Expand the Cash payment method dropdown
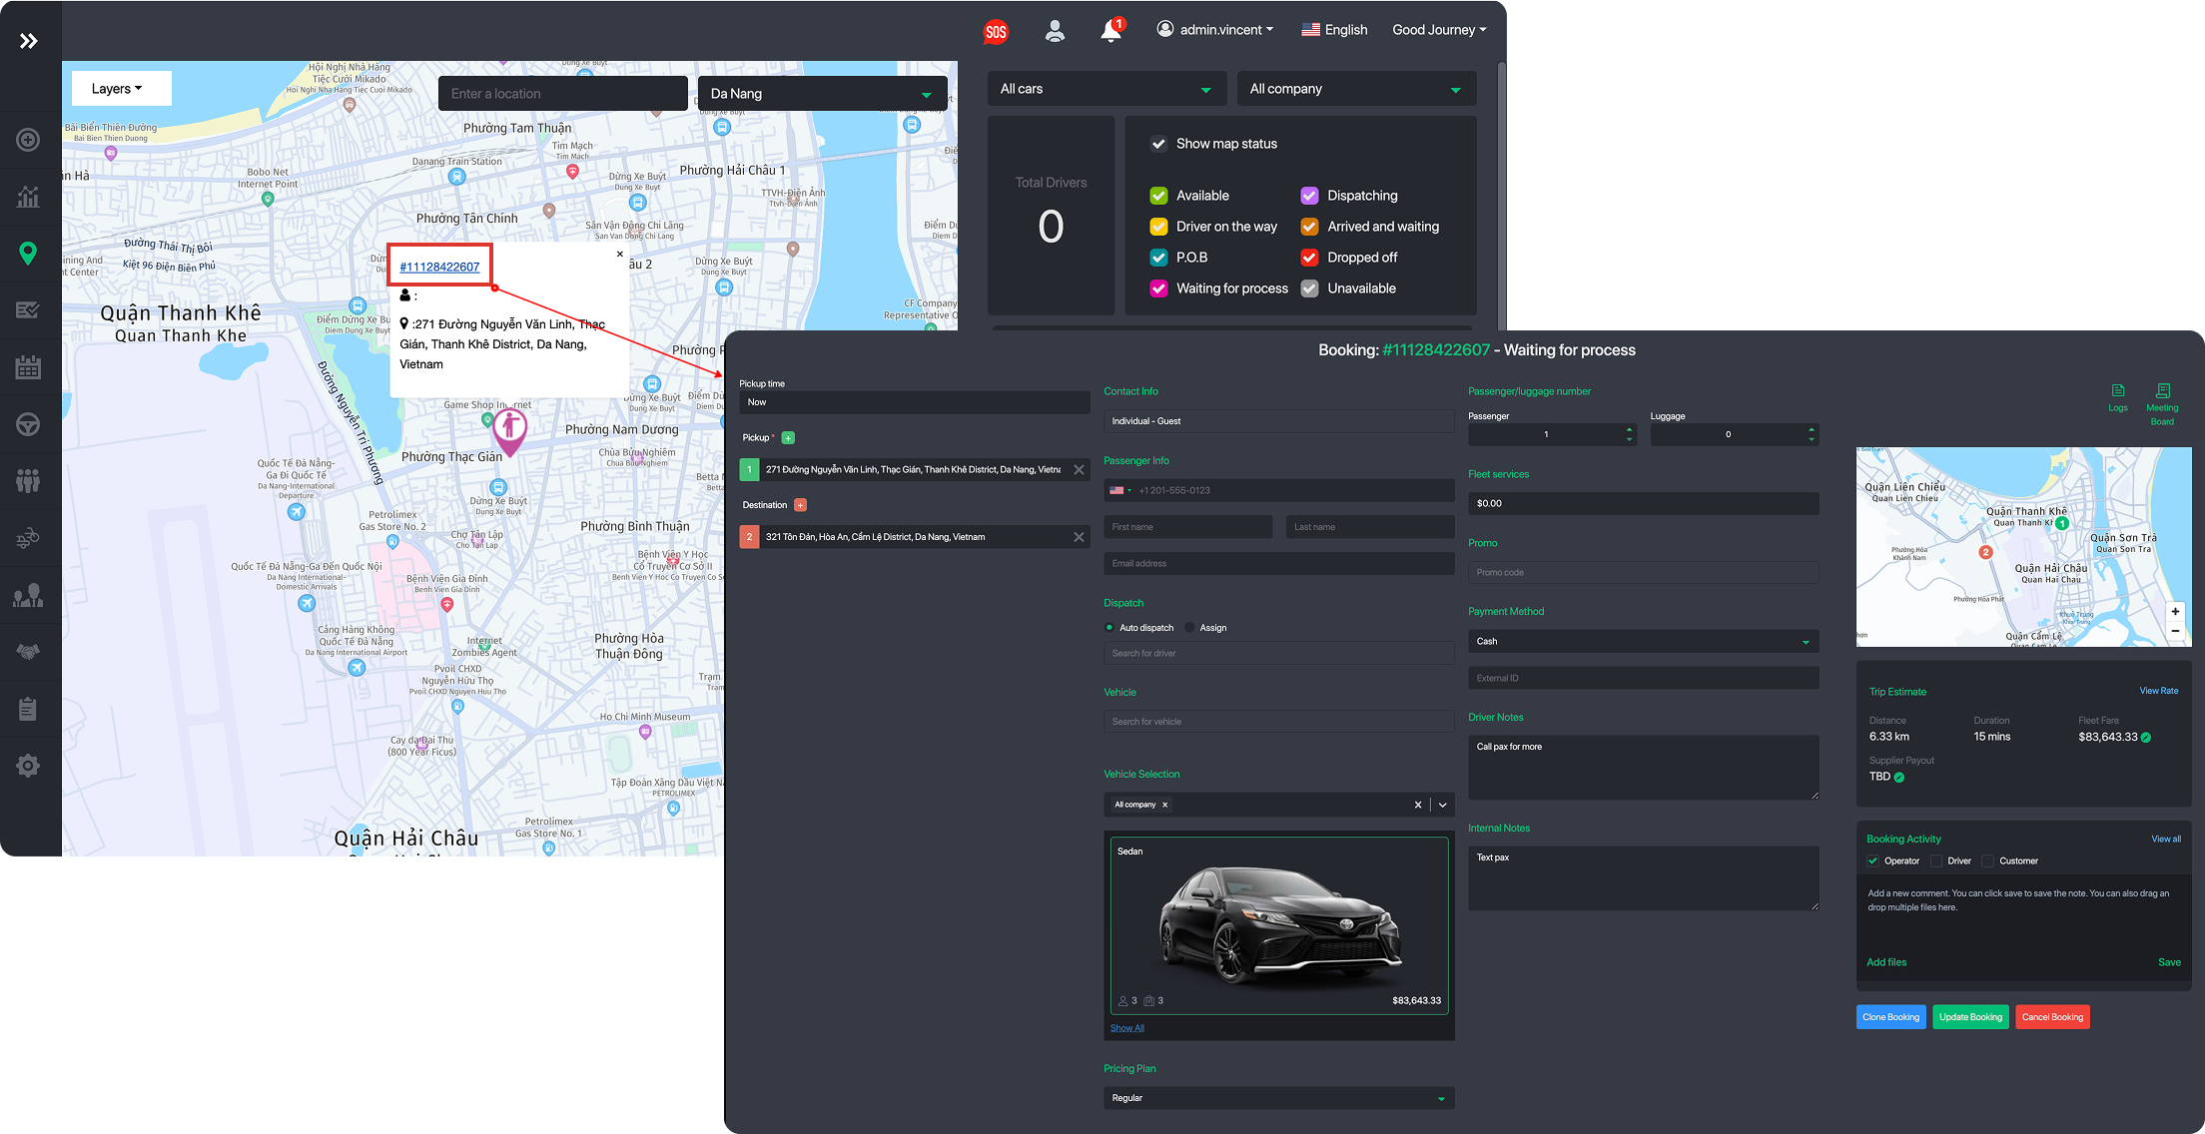Screen dimensions: 2205x1134 coord(1642,642)
